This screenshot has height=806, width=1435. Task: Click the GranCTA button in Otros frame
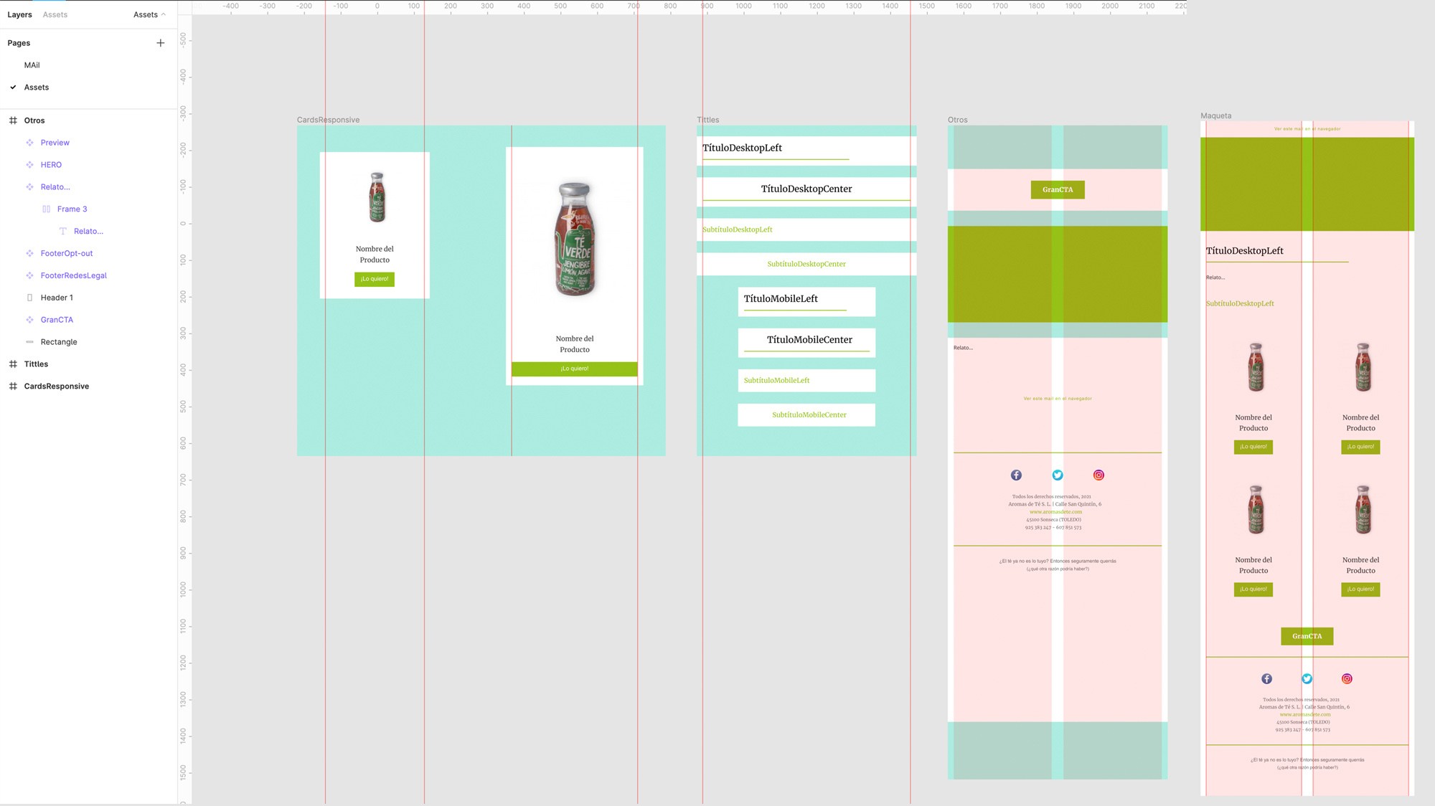[x=1058, y=190]
